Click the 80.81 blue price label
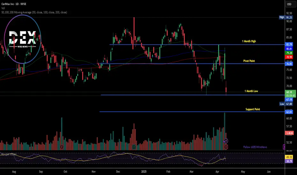 pos(289,49)
